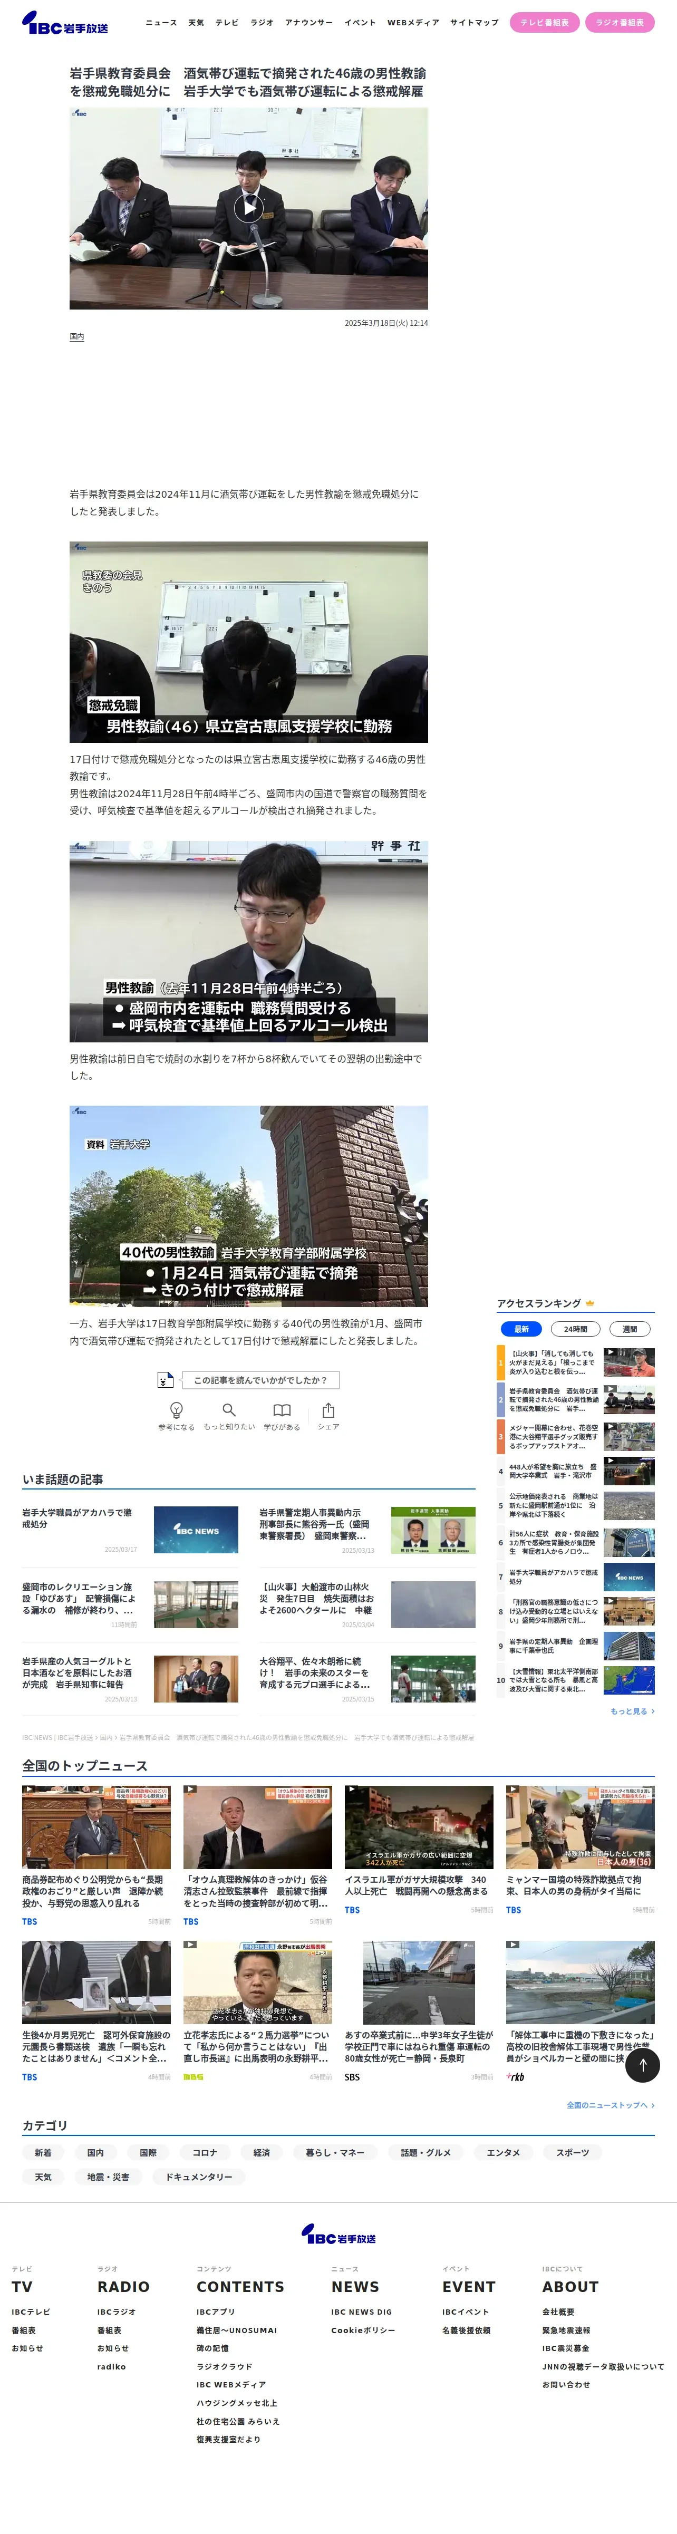Click the 学びがある book icon
Viewport: 677px width, 2534px height.
click(282, 1410)
